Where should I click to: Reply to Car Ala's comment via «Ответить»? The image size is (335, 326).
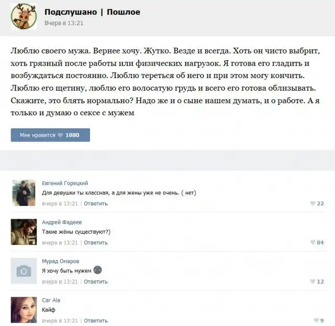96,321
